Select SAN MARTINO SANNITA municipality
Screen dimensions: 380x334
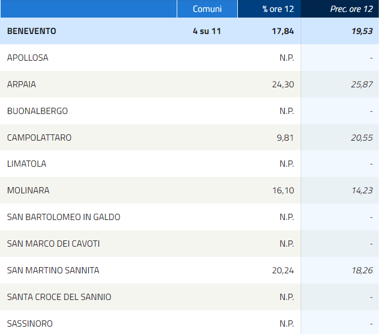click(53, 270)
